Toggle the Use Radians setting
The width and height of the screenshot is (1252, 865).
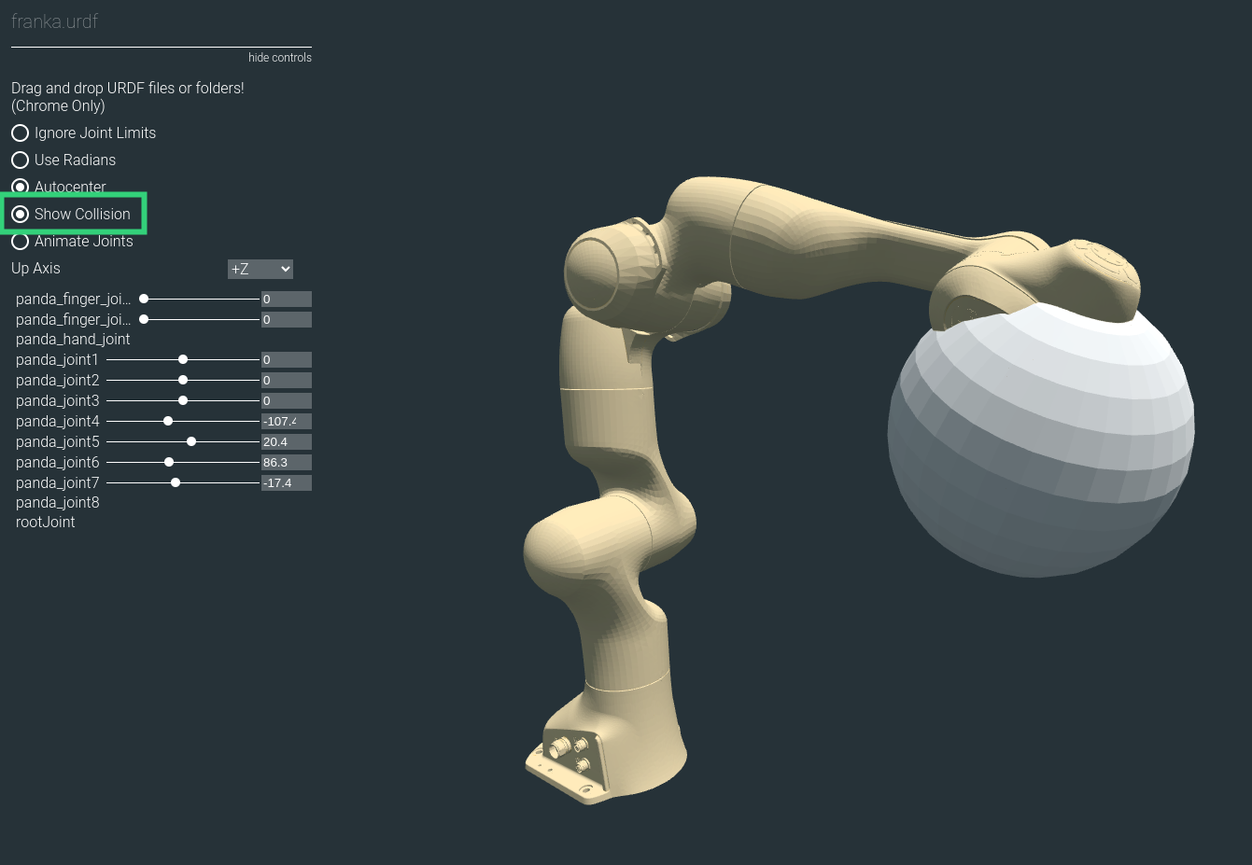(20, 160)
